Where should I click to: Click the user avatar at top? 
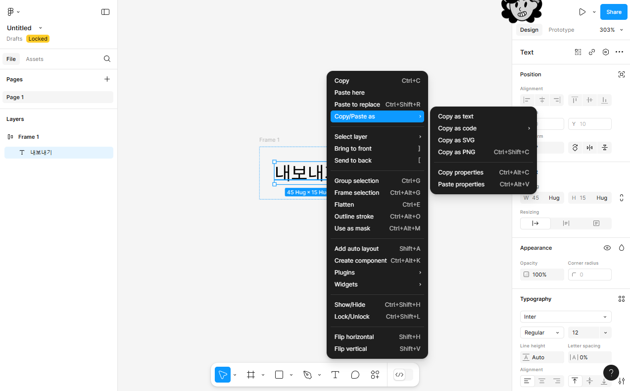pyautogui.click(x=521, y=10)
